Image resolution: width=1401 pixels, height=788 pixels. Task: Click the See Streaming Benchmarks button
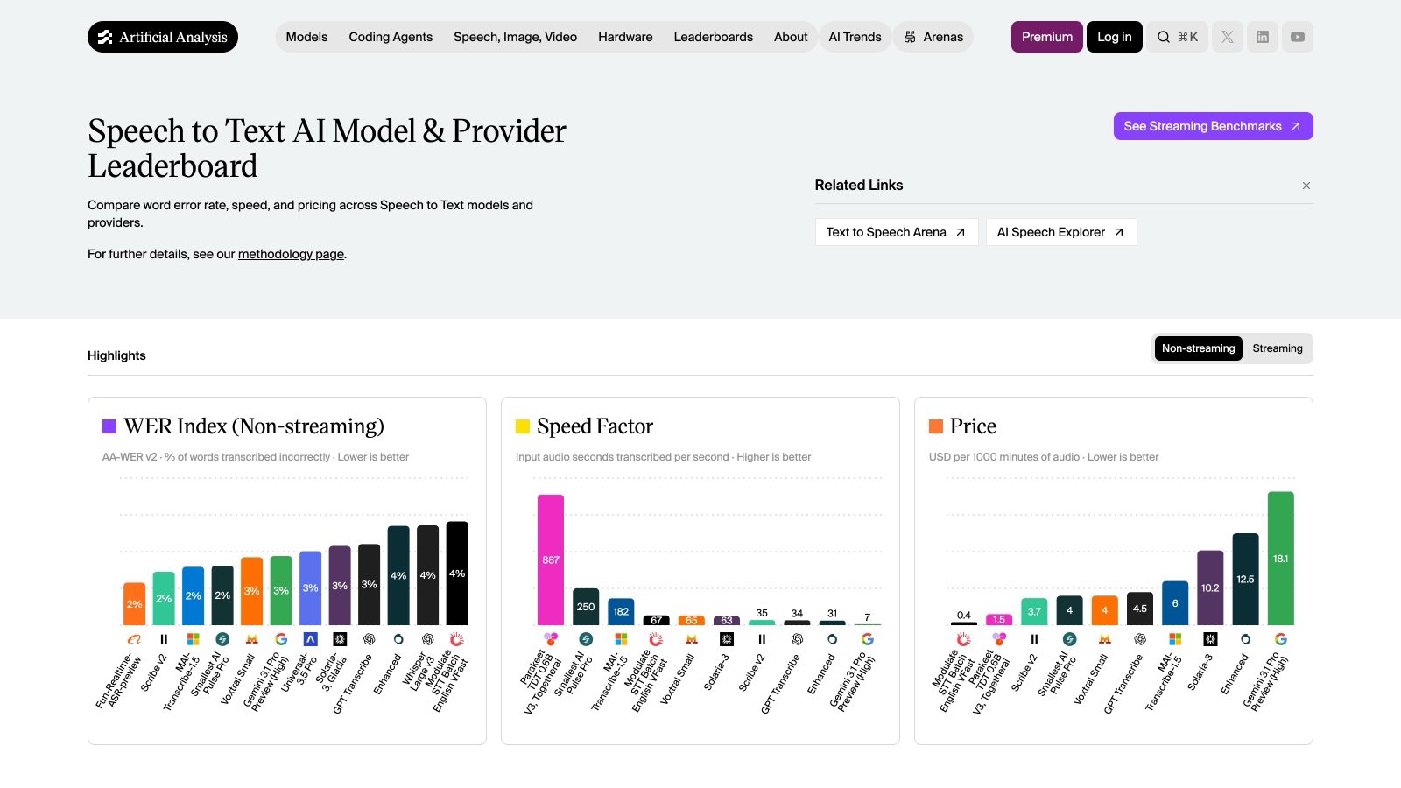click(1213, 126)
